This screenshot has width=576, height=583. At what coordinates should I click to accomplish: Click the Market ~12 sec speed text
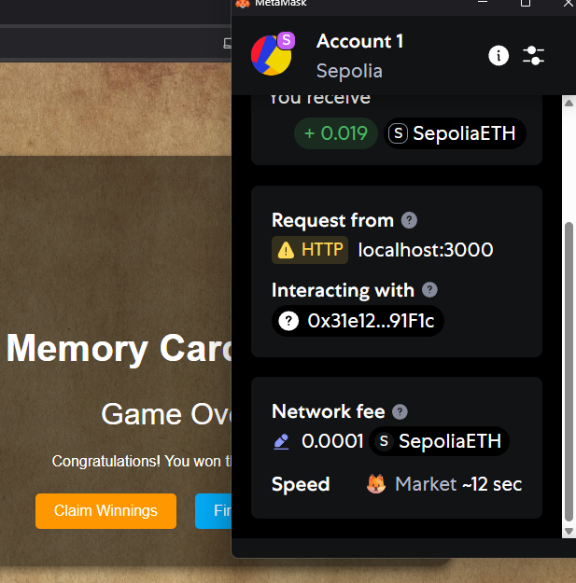tap(458, 484)
